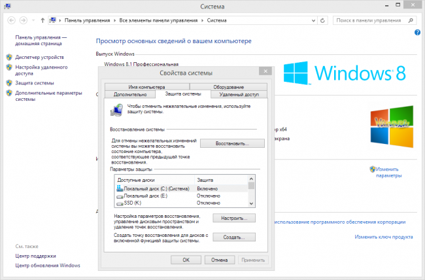Screen dimensions: 425x280
Task: Click drive list scrollbar down arrow
Action: tap(251, 203)
